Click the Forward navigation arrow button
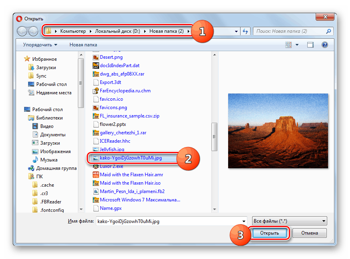Viewport: 350px width, 259px height. tap(34, 31)
